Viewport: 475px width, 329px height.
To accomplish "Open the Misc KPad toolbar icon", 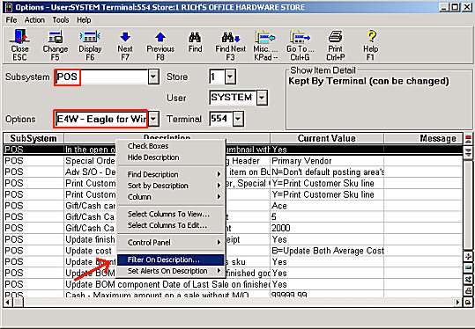I will pyautogui.click(x=265, y=45).
